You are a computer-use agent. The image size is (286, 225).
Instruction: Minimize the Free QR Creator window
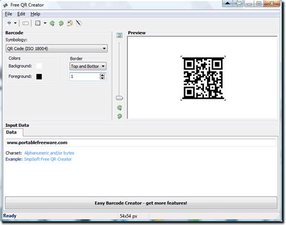coord(249,4)
